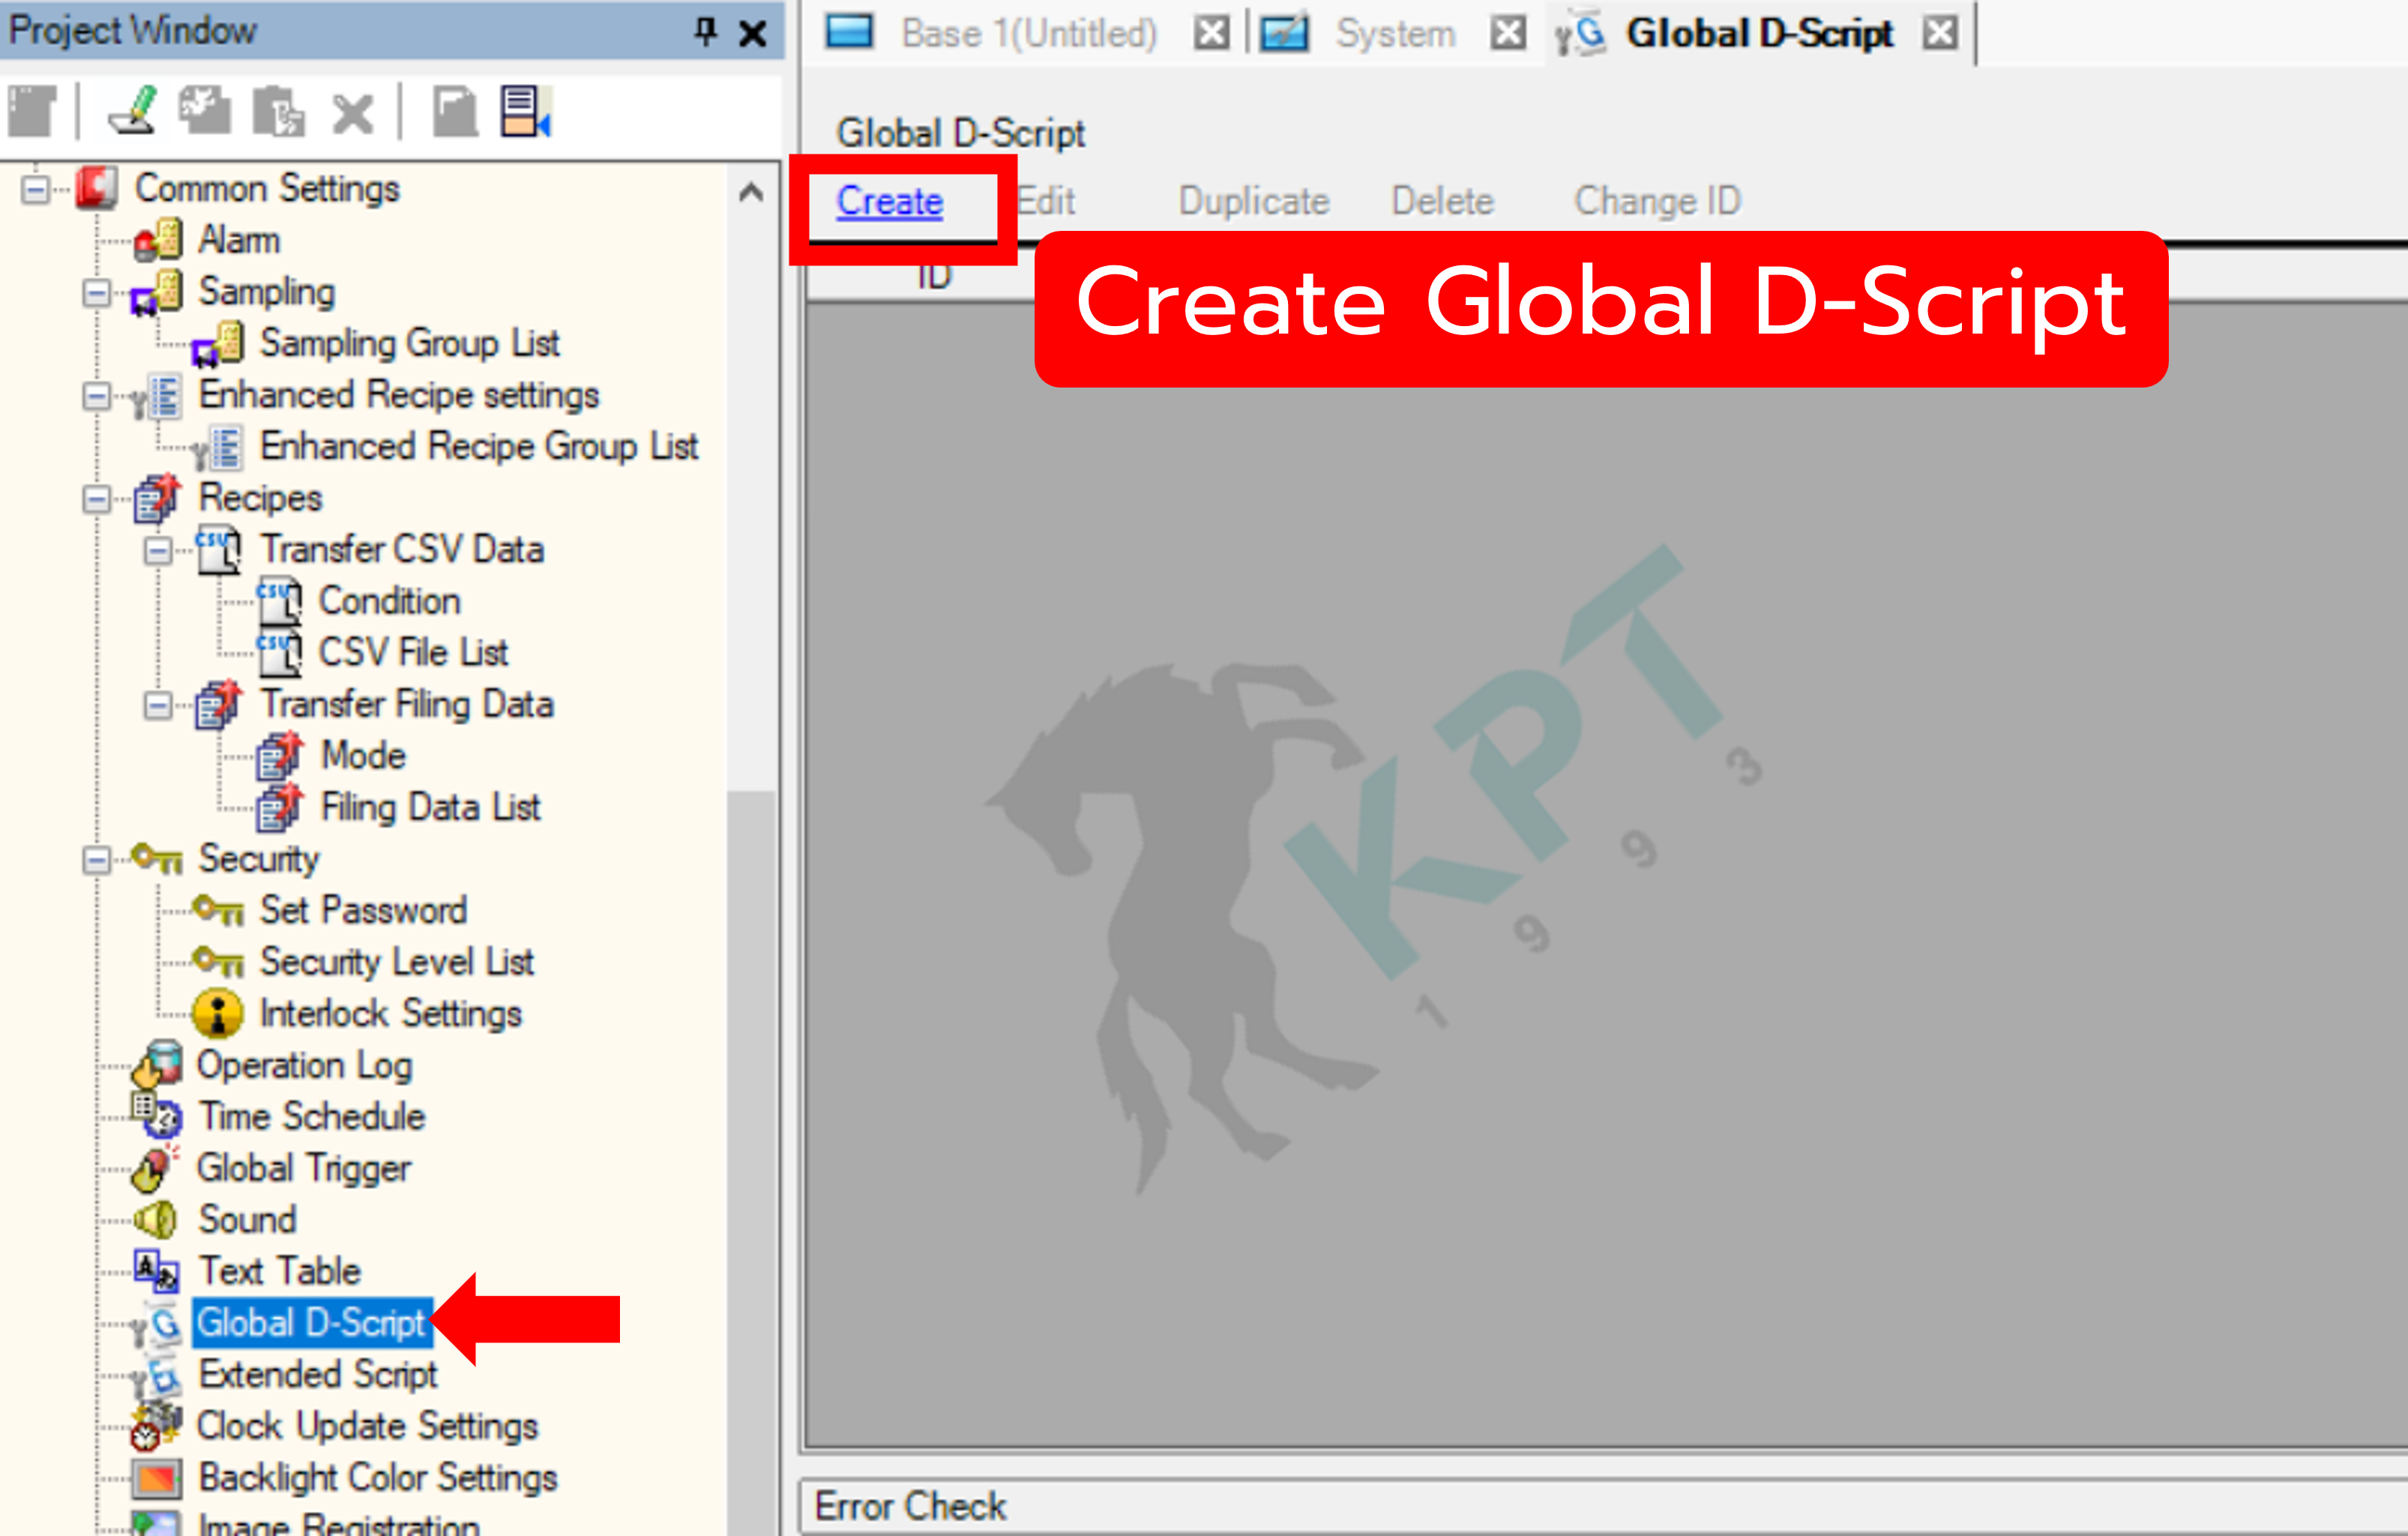Click the Sampling Group List icon
Image resolution: width=2408 pixels, height=1536 pixels.
[x=219, y=344]
